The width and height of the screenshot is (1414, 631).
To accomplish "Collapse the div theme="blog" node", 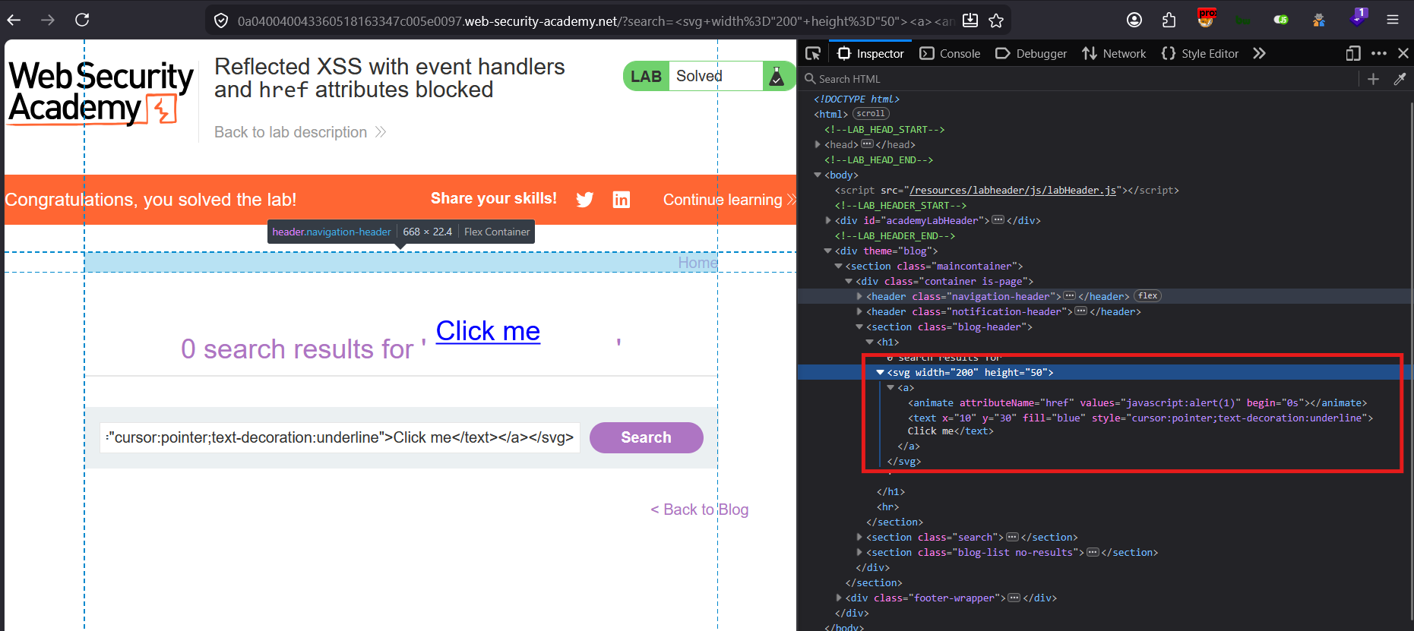I will point(828,251).
